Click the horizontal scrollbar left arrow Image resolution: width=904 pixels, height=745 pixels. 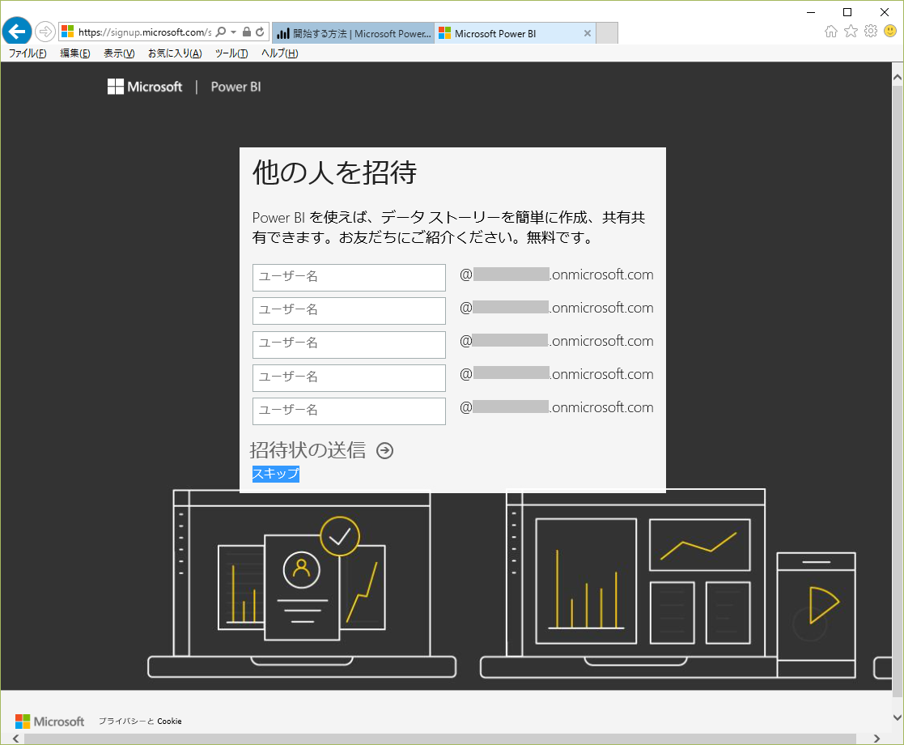15,739
